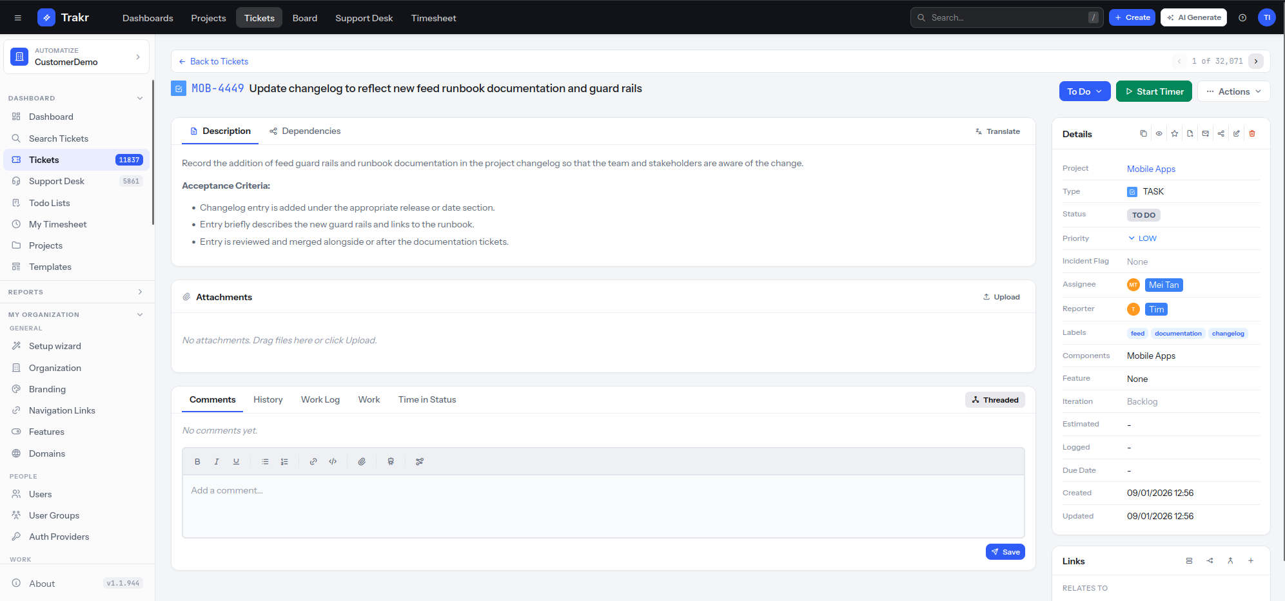The width and height of the screenshot is (1285, 601).
Task: Toggle italic in comment editor
Action: [217, 461]
